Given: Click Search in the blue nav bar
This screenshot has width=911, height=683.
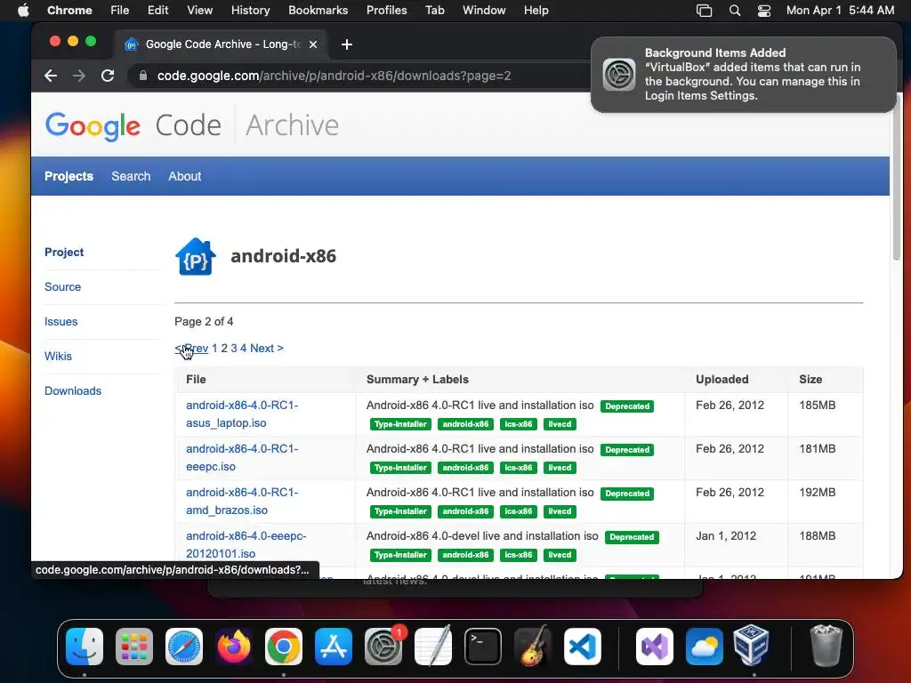Looking at the screenshot, I should [x=131, y=176].
